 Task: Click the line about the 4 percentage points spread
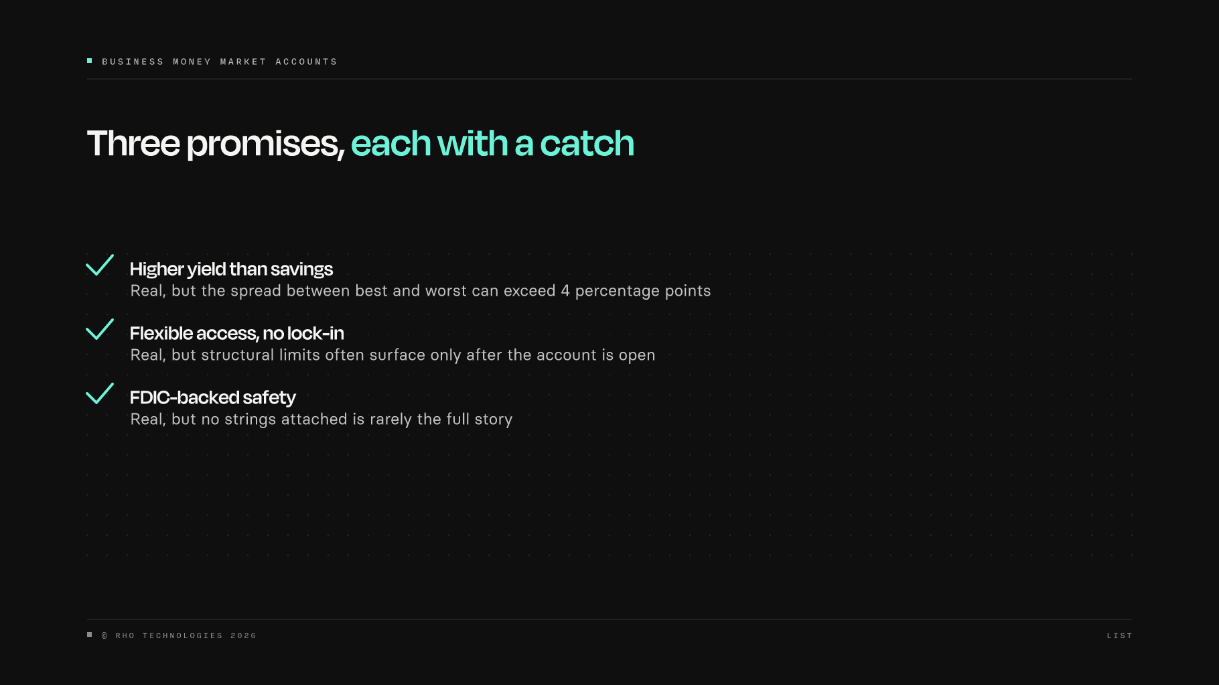(421, 291)
